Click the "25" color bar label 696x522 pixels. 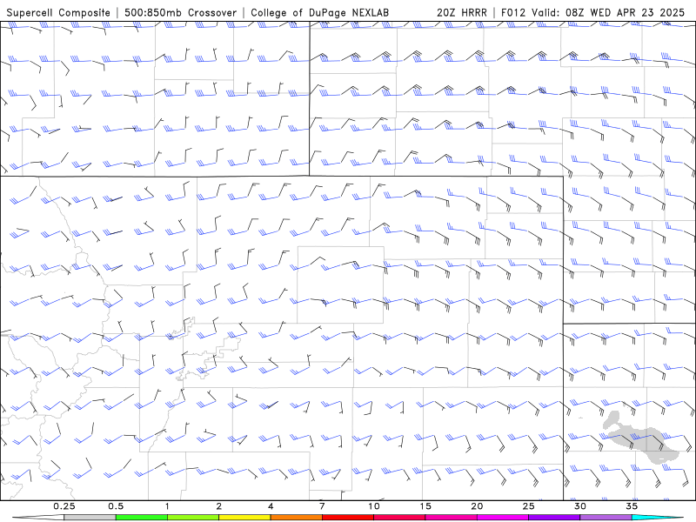(528, 506)
